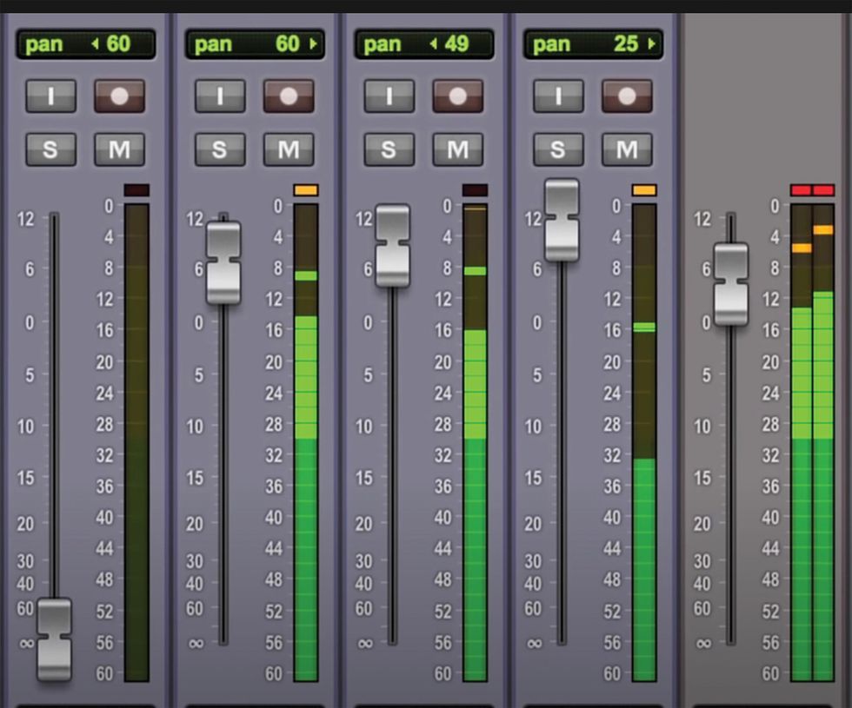Solo the channel with pan right 60

point(220,149)
